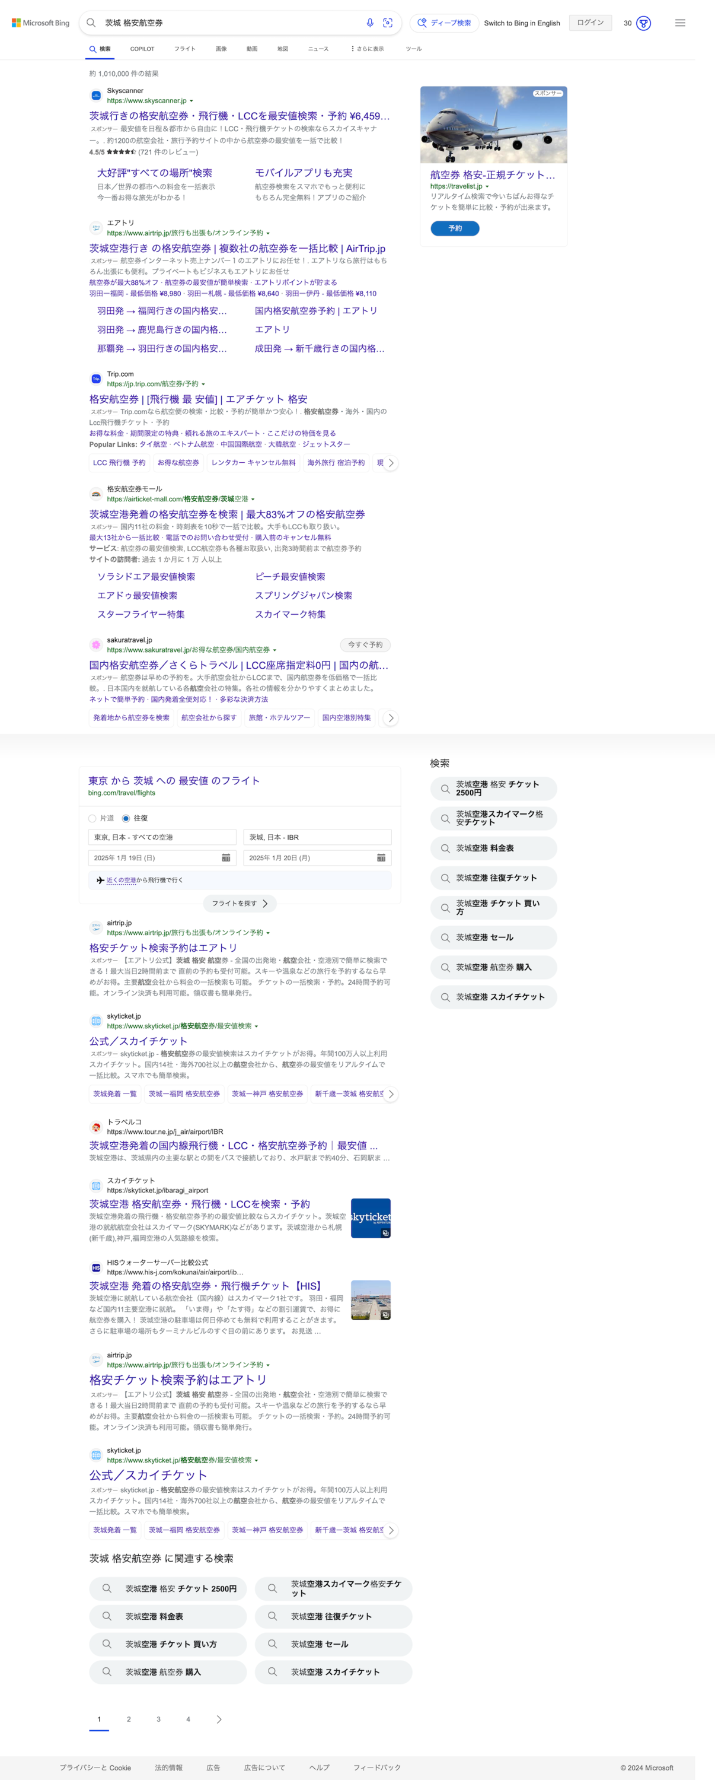Open the hamburger settings menu
Image resolution: width=715 pixels, height=1780 pixels.
pos(680,23)
